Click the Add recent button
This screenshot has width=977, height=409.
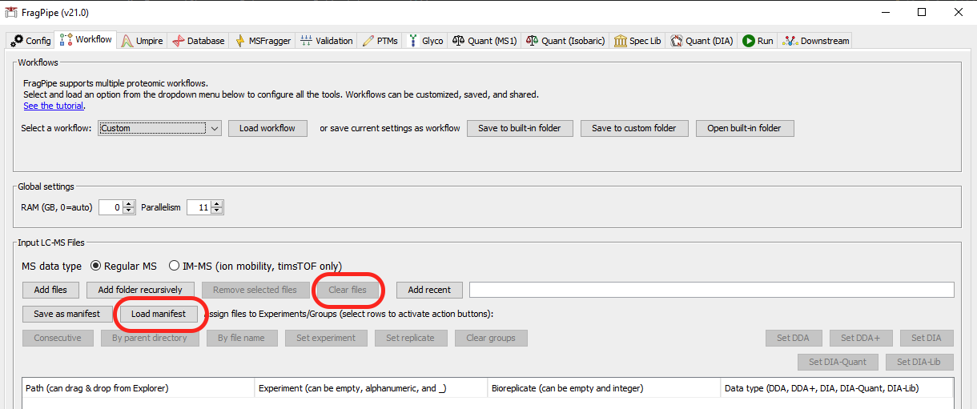point(429,290)
